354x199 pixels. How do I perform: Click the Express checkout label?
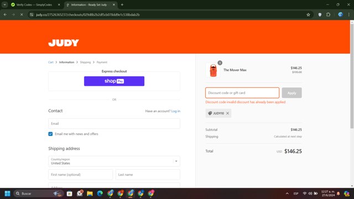(x=114, y=71)
